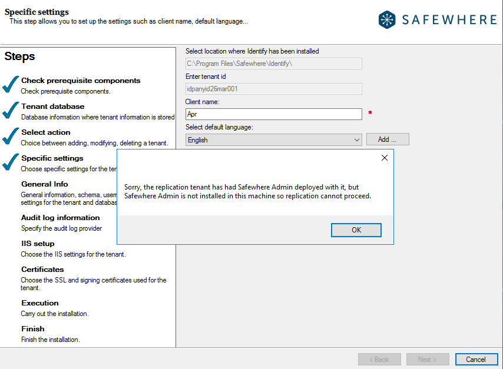Click the checkmark beside Check prerequisite components
Screen dimensions: 503x369
click(11, 84)
